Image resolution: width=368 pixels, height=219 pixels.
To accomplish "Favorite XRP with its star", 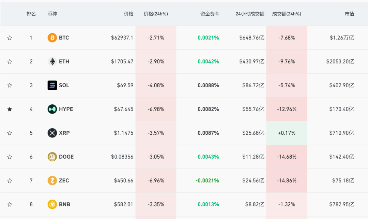I will coord(10,133).
